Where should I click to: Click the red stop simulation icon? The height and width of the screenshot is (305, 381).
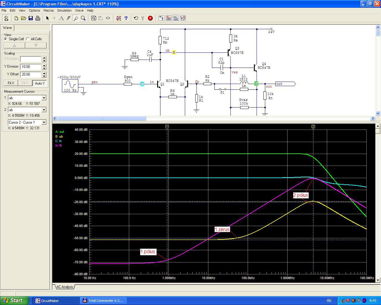tap(150, 18)
